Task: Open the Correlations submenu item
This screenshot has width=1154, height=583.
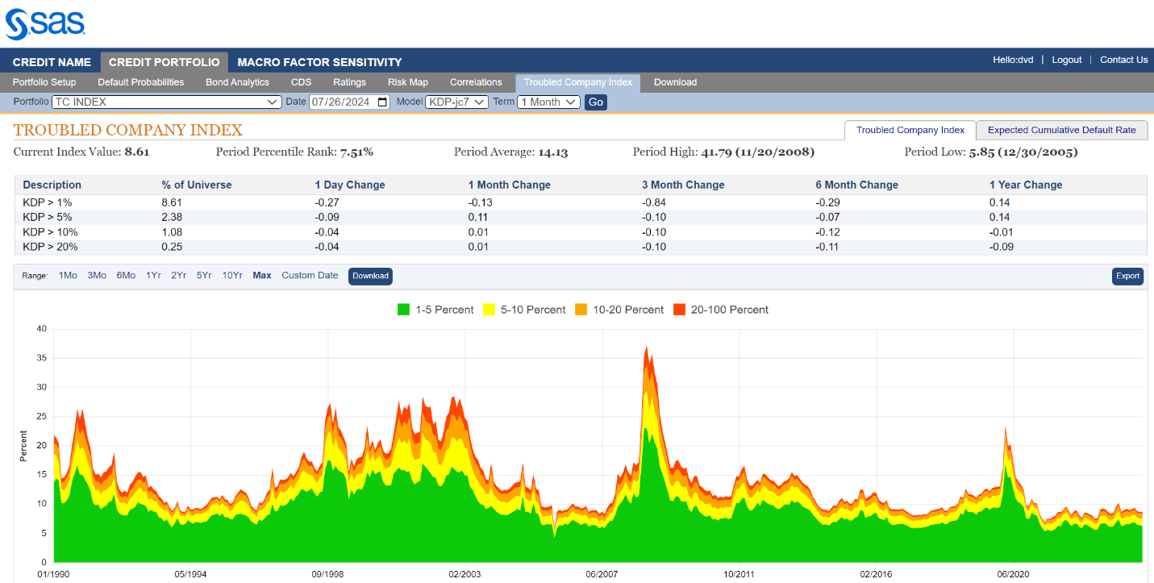Action: [x=476, y=82]
